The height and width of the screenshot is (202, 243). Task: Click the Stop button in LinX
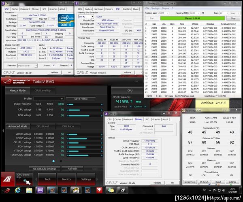[233, 18]
